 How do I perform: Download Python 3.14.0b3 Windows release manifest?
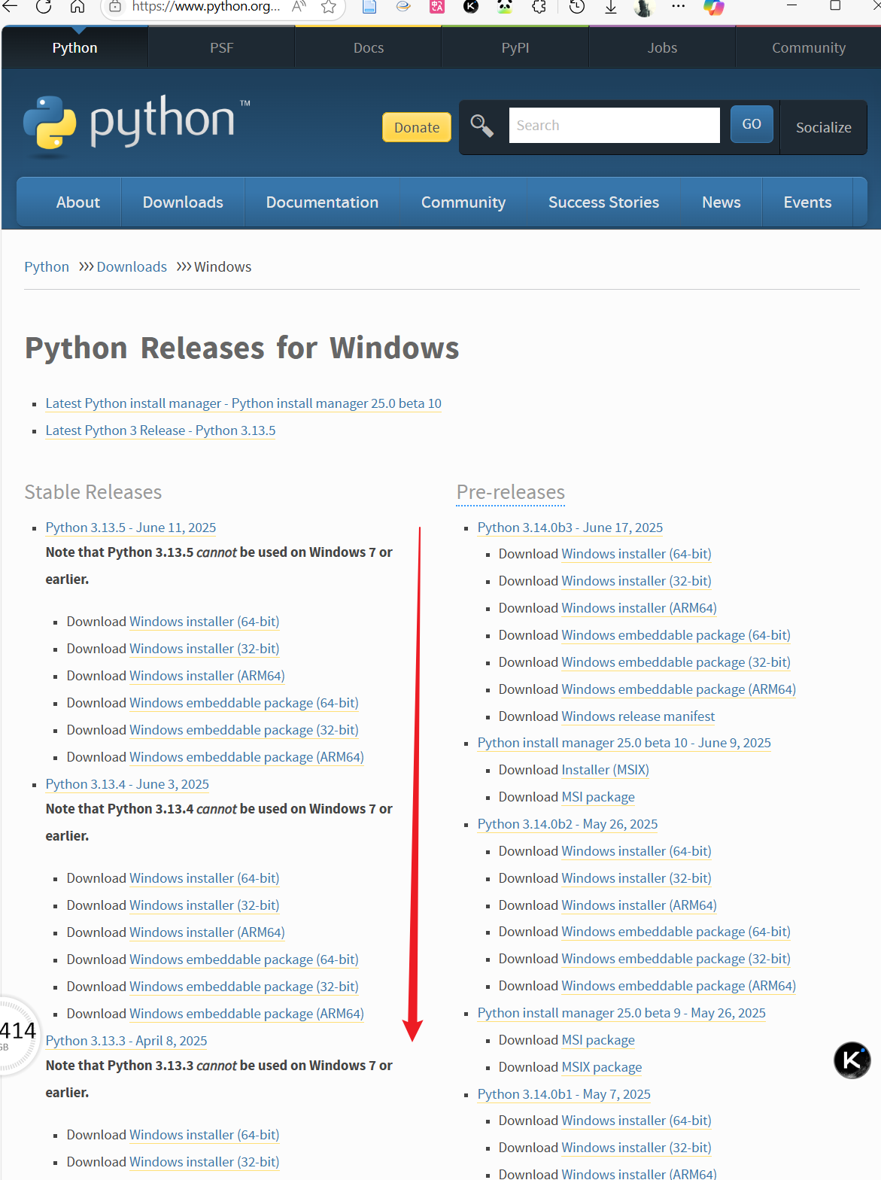tap(638, 716)
